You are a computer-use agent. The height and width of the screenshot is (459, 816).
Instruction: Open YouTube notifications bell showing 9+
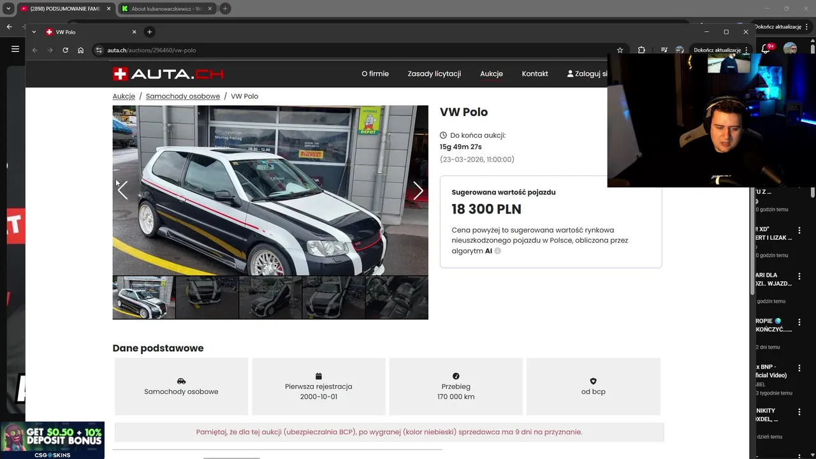pyautogui.click(x=766, y=49)
